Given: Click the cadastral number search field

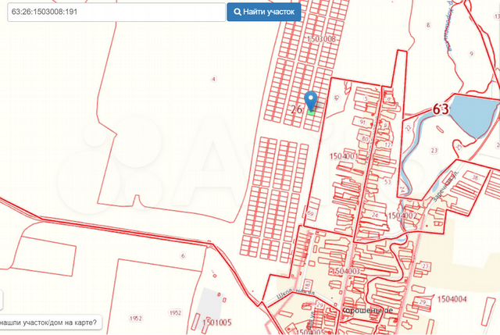Looking at the screenshot, I should tap(116, 12).
